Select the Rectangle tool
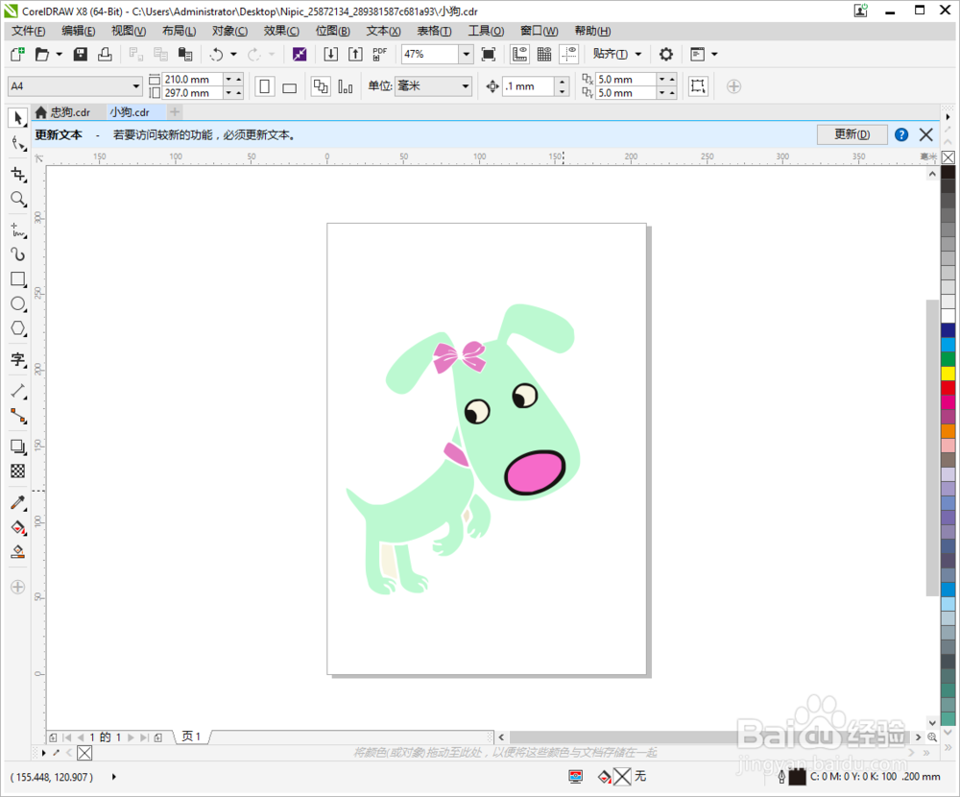 point(18,279)
